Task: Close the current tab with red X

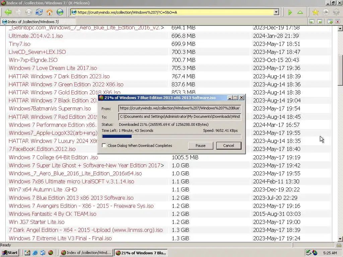Action: (338, 21)
